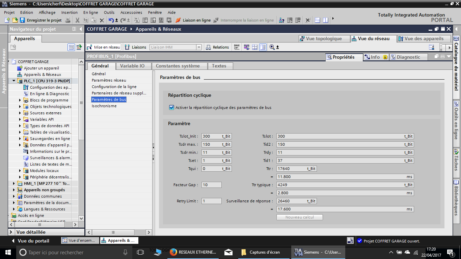Uncheck Activer la répartition cyclique checkbox
Screen dimensions: 461x259
click(171, 108)
